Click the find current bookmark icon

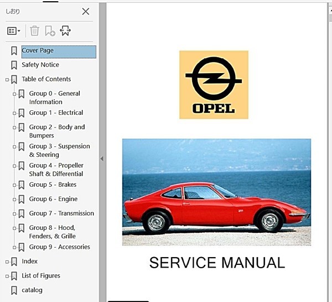point(65,31)
